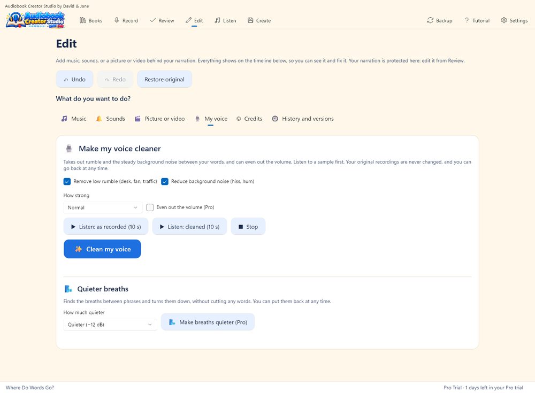Go to the Record page
The height and width of the screenshot is (393, 535).
pyautogui.click(x=126, y=20)
